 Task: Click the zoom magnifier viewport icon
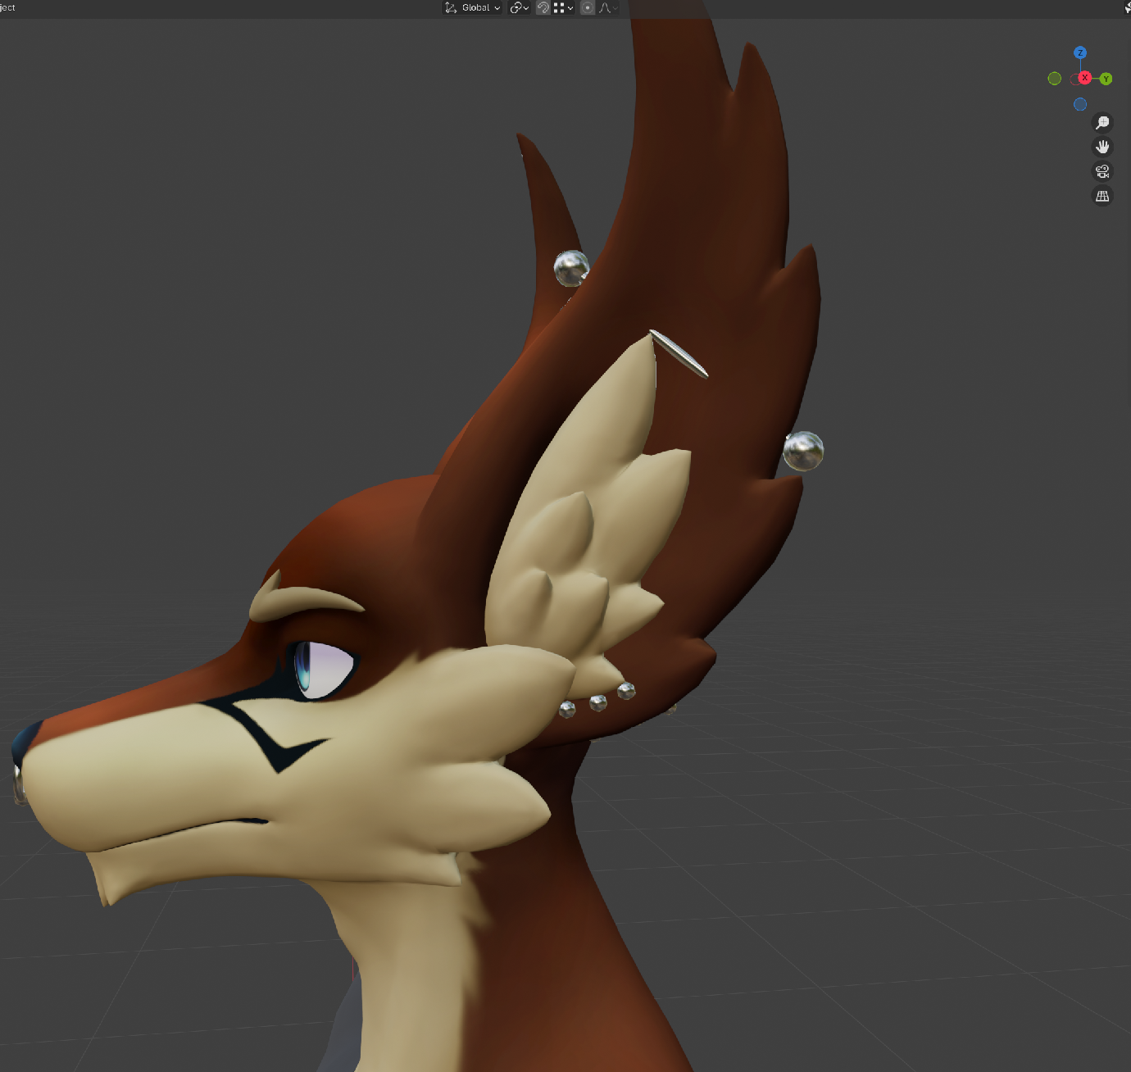pyautogui.click(x=1102, y=123)
